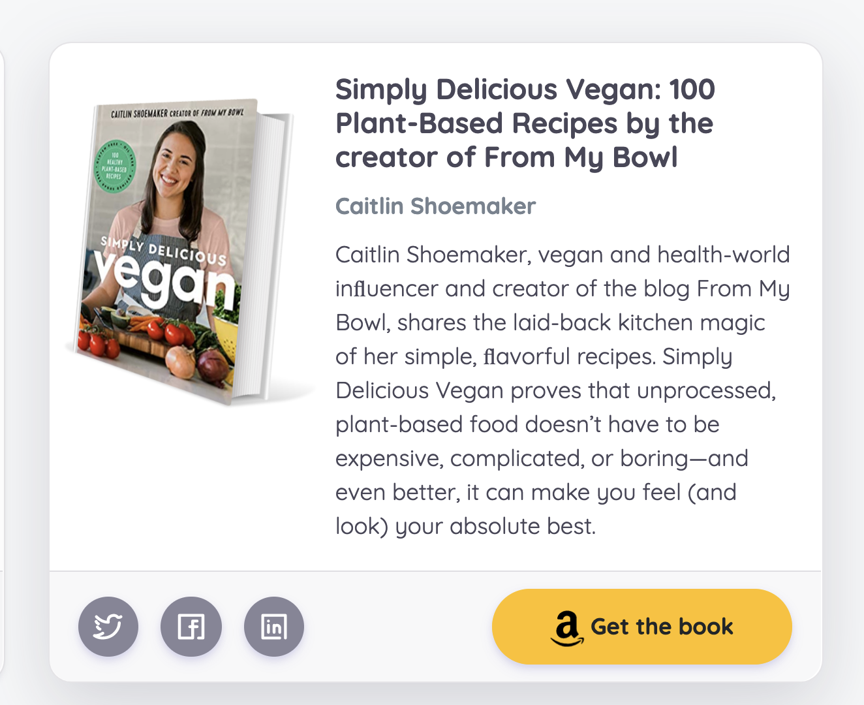Viewport: 864px width, 705px height.
Task: Click the Amazon logo icon
Action: 566,628
